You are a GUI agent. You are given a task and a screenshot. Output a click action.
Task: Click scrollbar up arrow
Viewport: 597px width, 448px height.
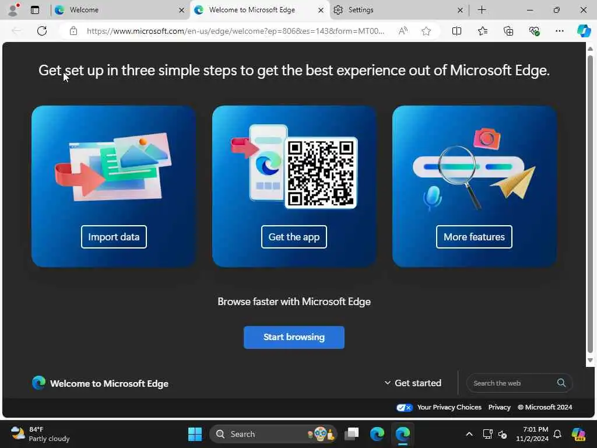(590, 49)
